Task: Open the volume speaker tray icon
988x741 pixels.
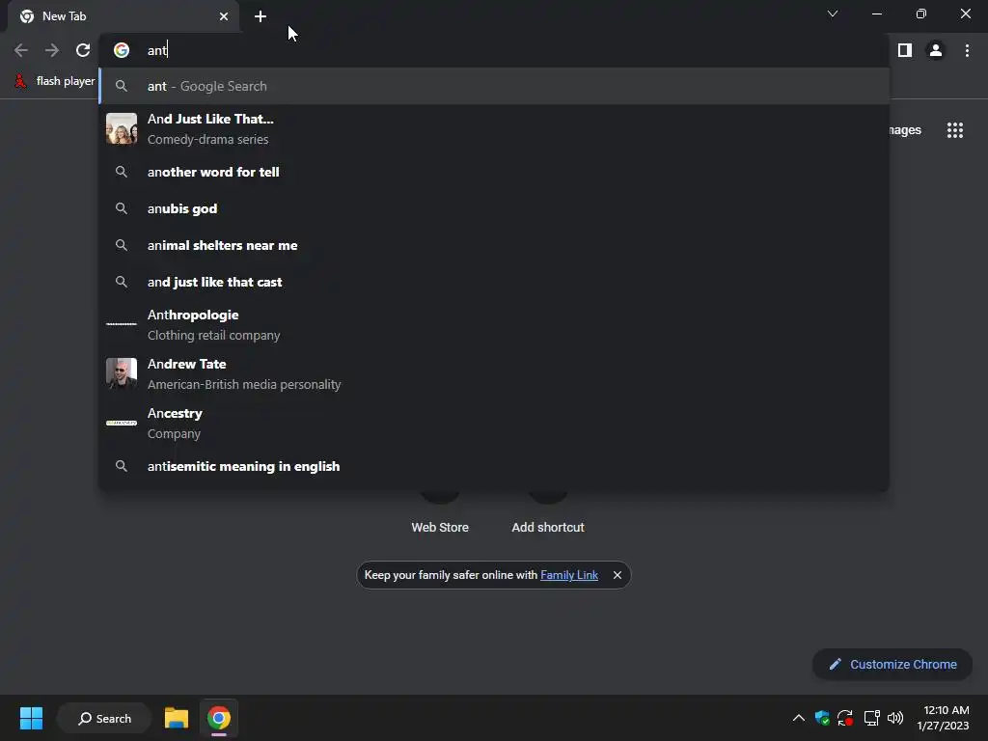Action: (x=895, y=718)
